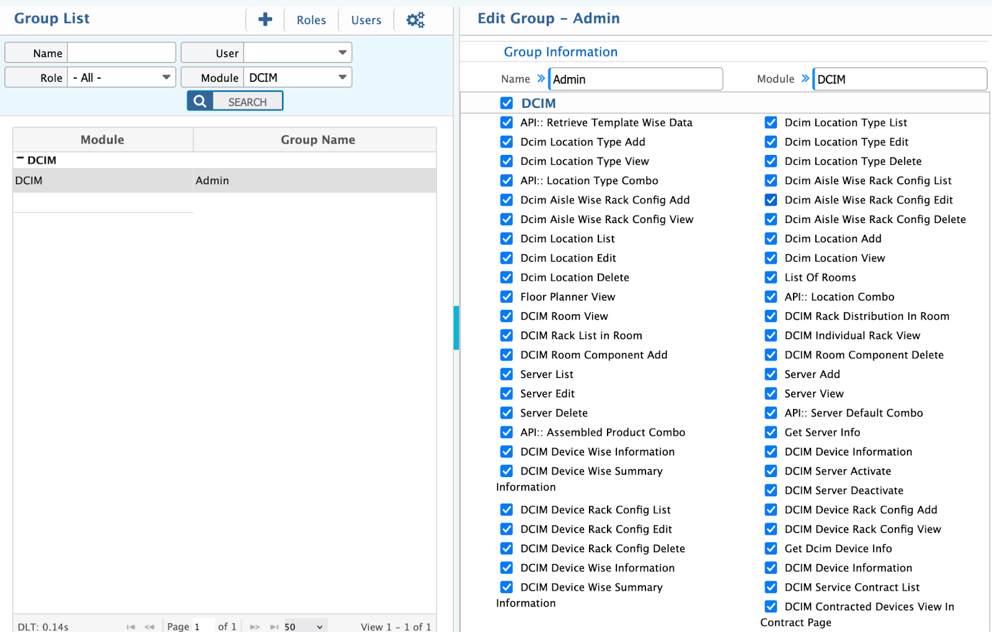The height and width of the screenshot is (632, 992).
Task: Click the magnifier icon beside SEARCH
Action: tap(199, 100)
